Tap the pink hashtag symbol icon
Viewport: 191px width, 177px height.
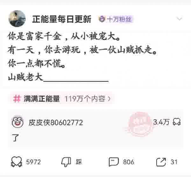click(x=17, y=98)
